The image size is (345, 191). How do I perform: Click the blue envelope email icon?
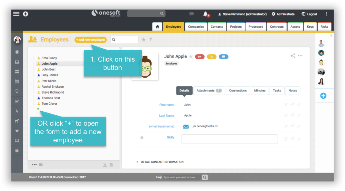click(x=186, y=127)
